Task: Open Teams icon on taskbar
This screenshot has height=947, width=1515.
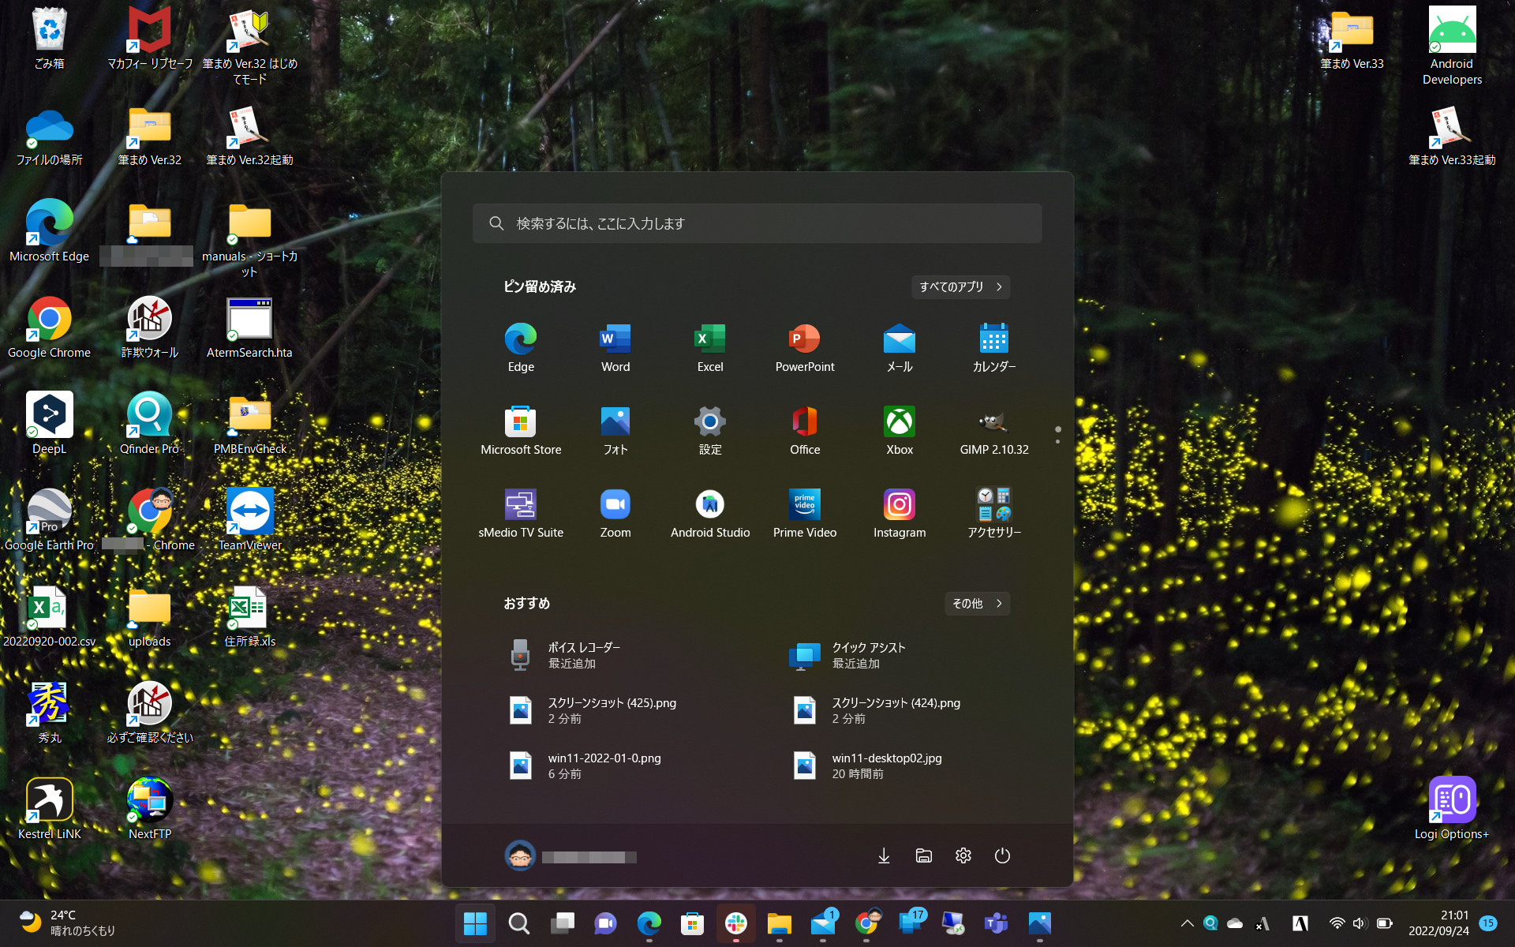Action: 996,923
